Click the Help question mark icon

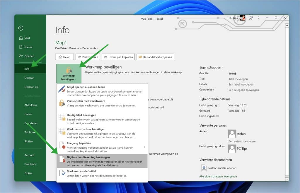click(258, 18)
